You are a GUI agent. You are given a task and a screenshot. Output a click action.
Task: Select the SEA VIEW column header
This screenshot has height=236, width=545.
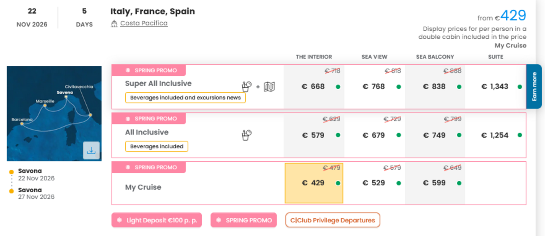coord(374,57)
